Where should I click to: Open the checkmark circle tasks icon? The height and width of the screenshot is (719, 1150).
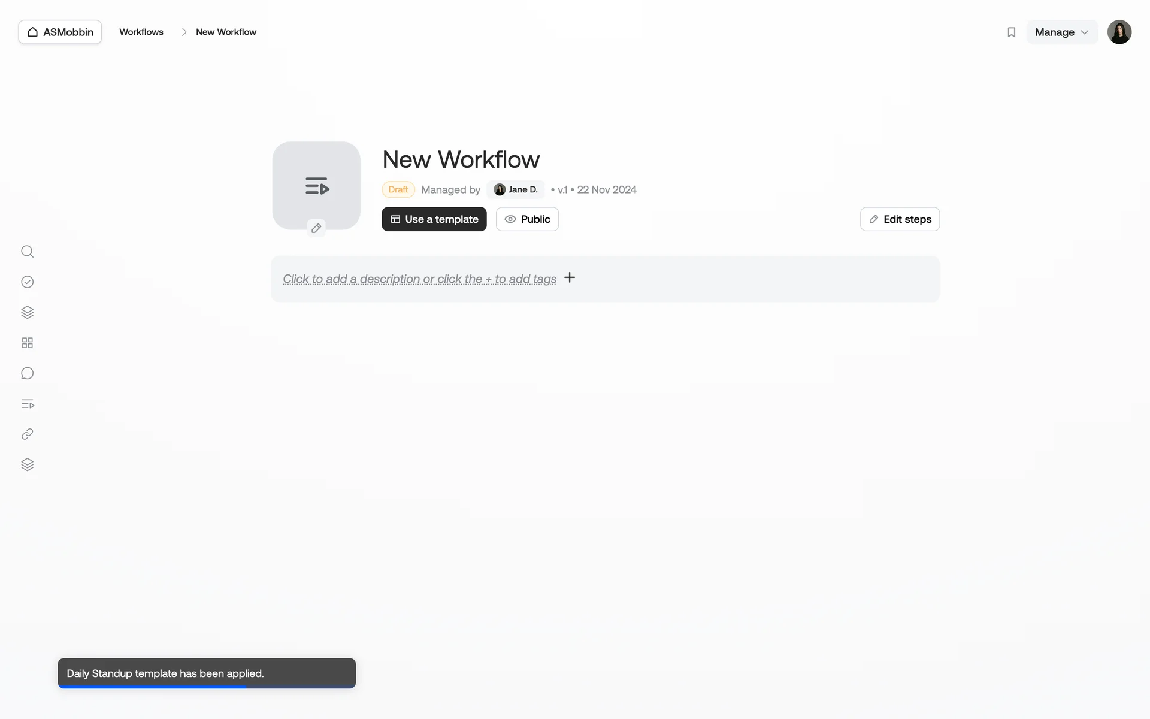click(27, 282)
